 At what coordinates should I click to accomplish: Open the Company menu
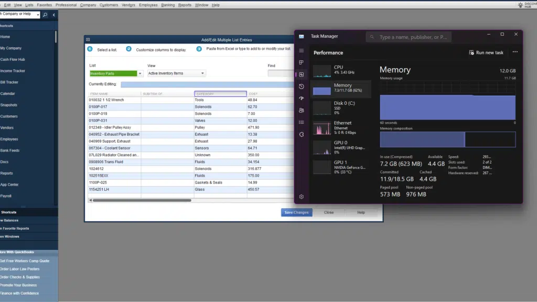click(88, 5)
